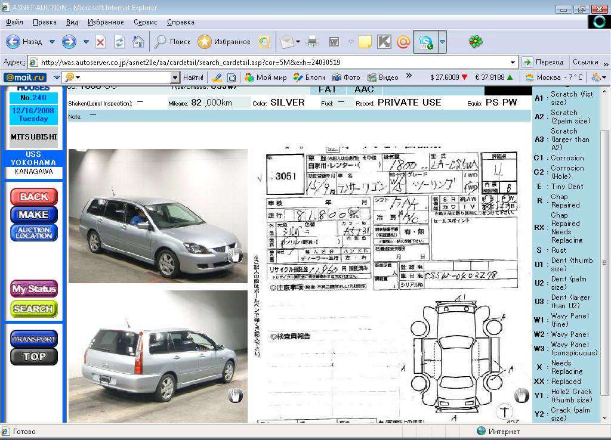Click the My Status button
This screenshot has height=440, width=611.
tap(34, 289)
